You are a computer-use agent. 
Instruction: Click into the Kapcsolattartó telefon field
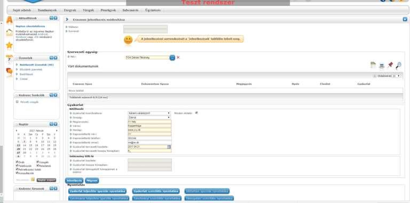pyautogui.click(x=149, y=139)
